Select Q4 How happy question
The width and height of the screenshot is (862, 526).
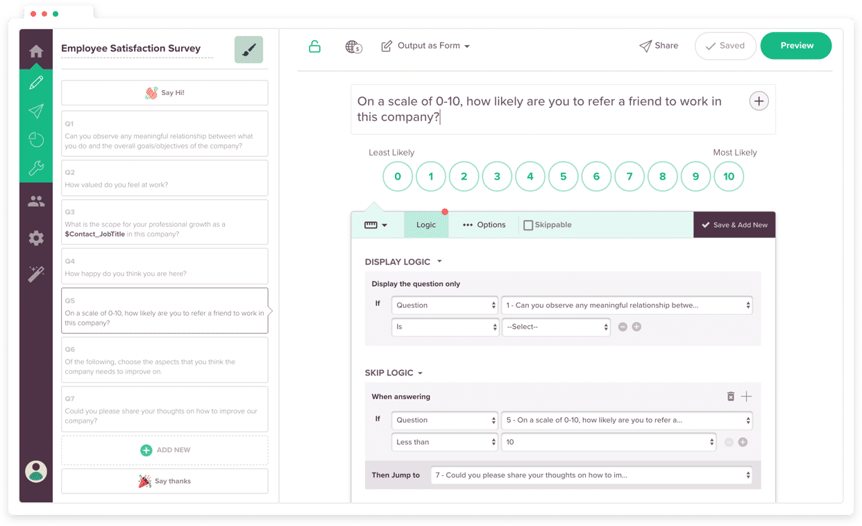point(164,266)
